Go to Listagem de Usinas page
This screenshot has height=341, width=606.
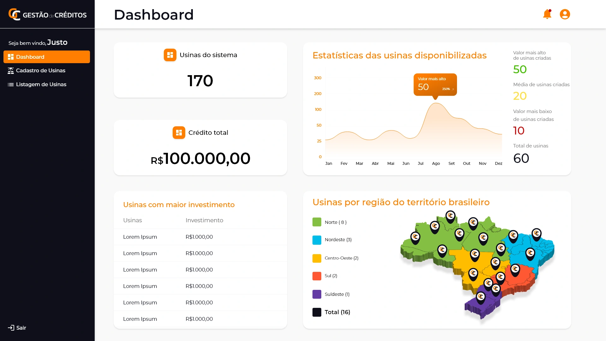point(41,85)
